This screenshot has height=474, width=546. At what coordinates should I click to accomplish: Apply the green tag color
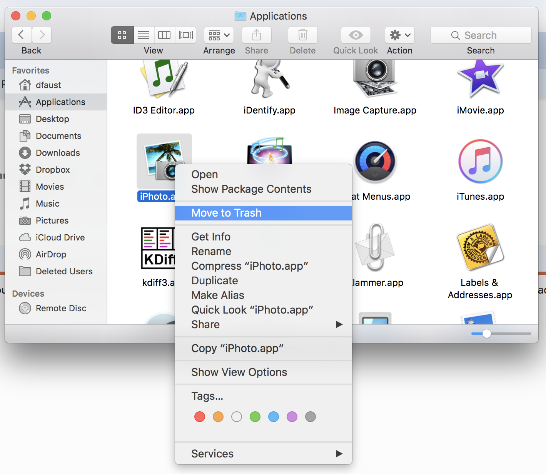click(x=255, y=417)
